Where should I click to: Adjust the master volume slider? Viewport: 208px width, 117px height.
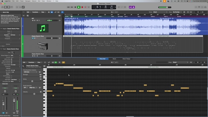pos(165,7)
